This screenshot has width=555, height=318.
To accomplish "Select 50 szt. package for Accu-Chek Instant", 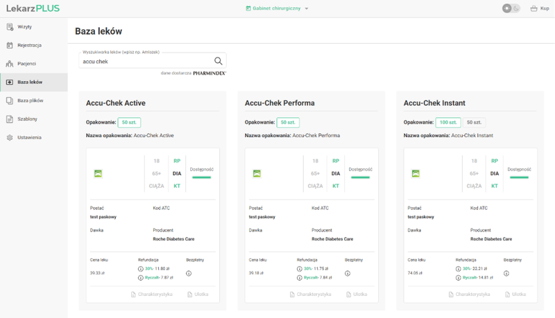I will pyautogui.click(x=474, y=122).
